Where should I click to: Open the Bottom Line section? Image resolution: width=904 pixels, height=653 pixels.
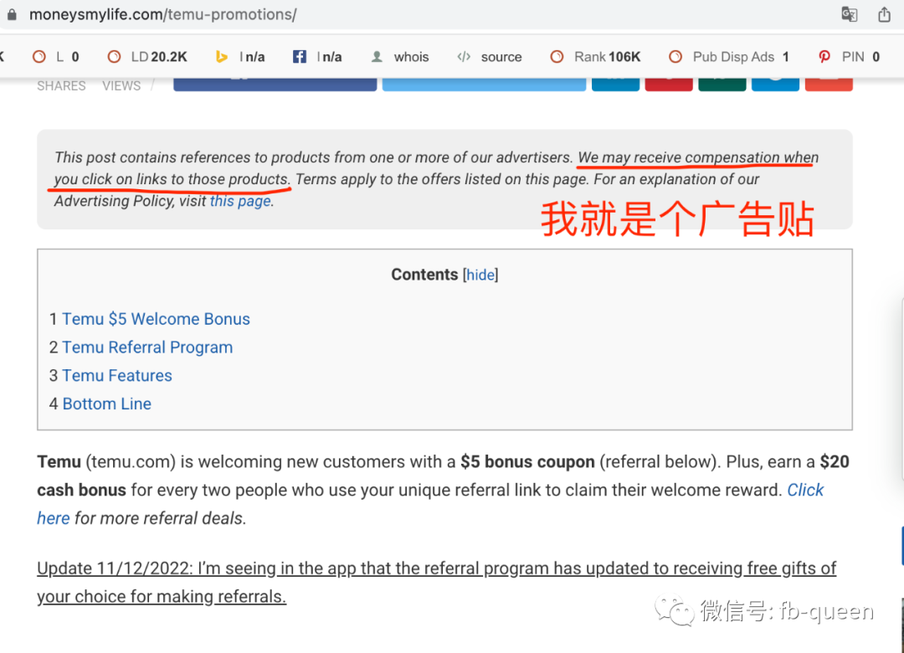click(x=106, y=404)
